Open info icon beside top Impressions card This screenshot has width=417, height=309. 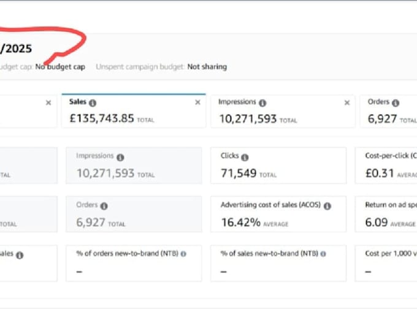[262, 103]
